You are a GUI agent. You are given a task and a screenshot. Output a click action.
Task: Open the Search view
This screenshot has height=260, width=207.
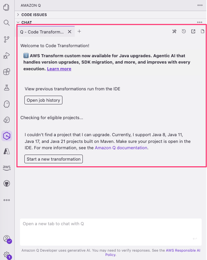pos(6,23)
